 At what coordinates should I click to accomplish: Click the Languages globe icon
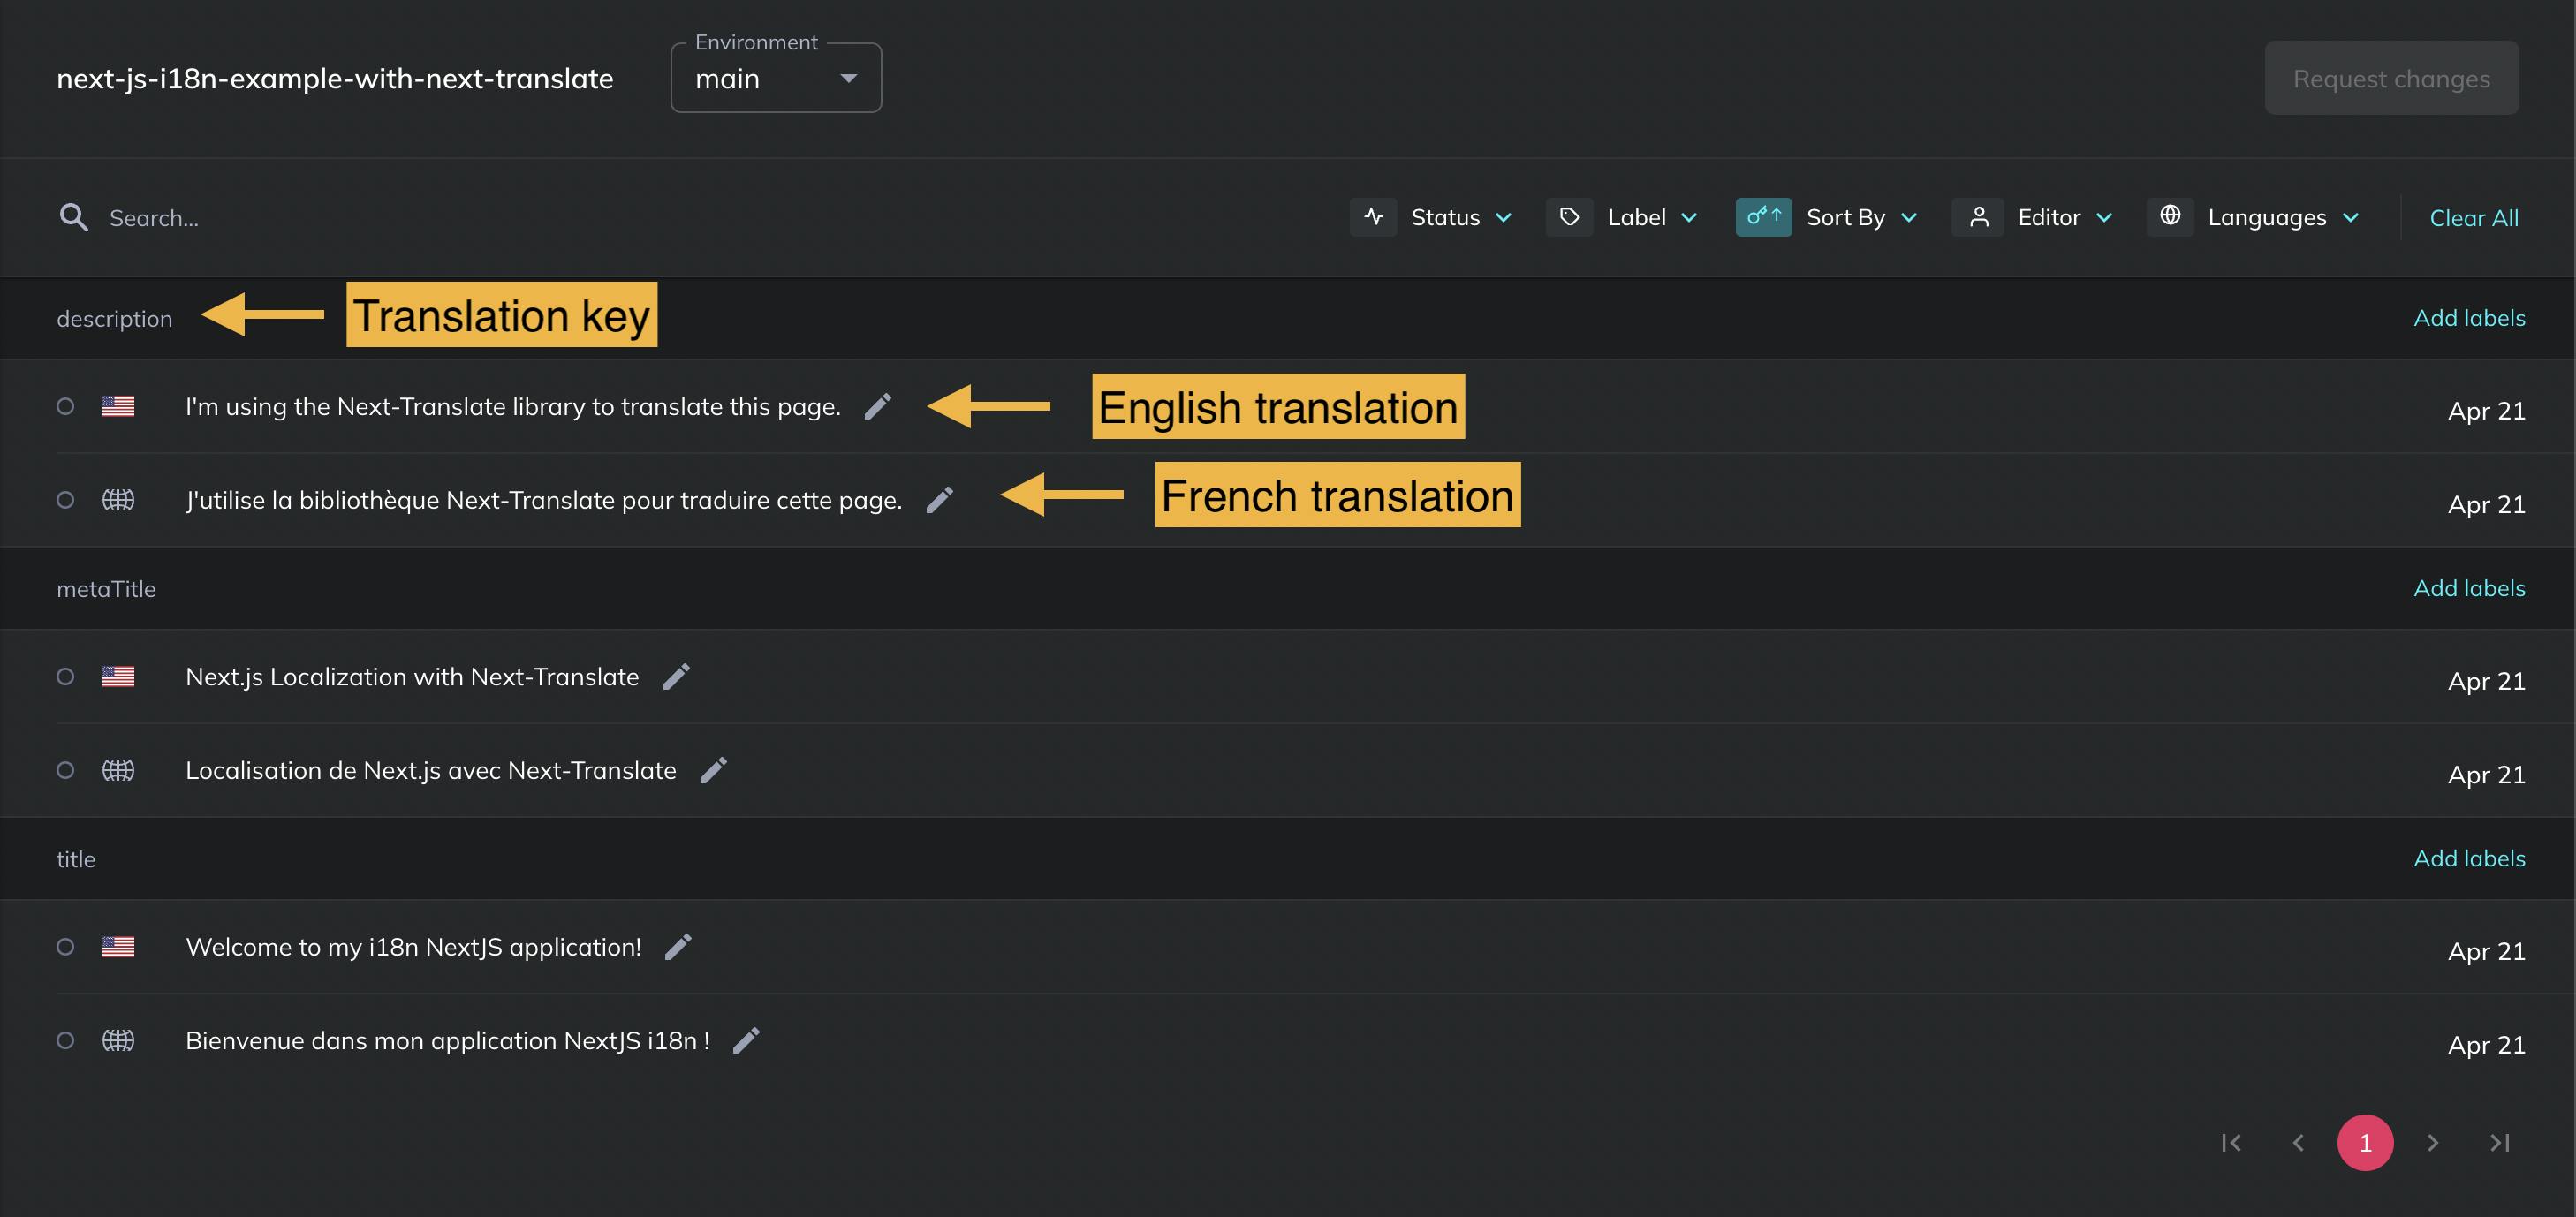pos(2169,216)
